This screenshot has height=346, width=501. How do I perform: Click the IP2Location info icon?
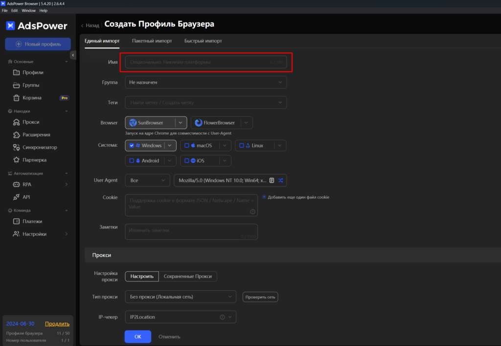tap(223, 317)
